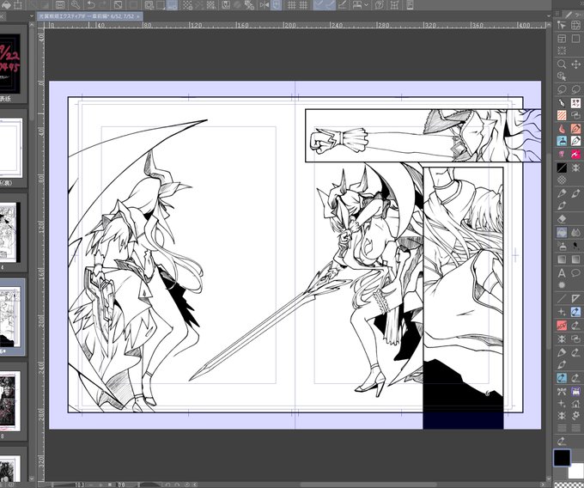Toggle the first grid display icon
Image resolution: width=584 pixels, height=488 pixels.
292,5
